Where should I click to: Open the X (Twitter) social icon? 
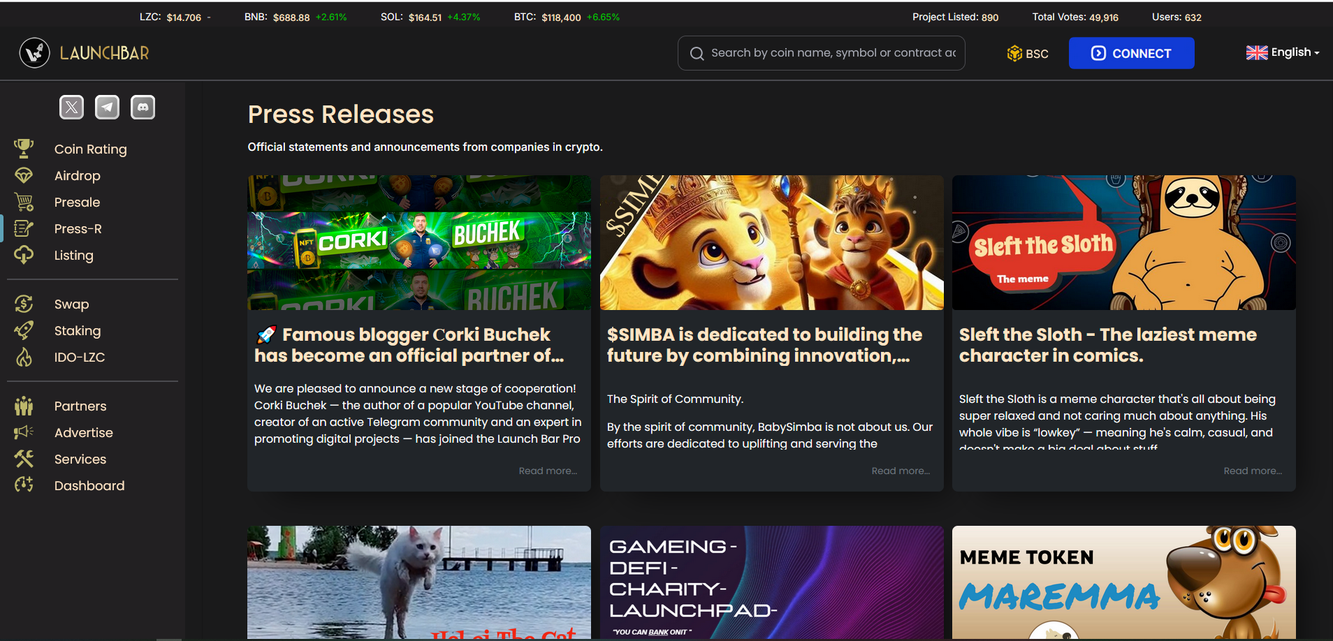click(71, 108)
